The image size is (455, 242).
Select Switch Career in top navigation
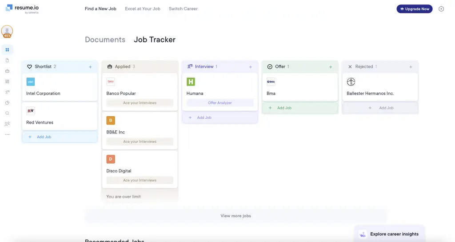[183, 9]
